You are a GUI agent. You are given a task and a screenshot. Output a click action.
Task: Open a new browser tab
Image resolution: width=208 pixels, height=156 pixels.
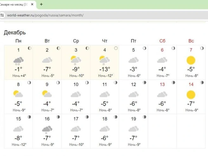pyautogui.click(x=41, y=4)
